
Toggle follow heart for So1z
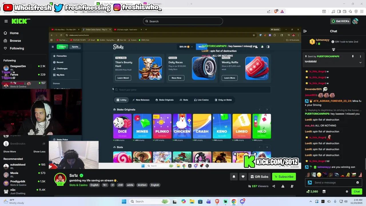243,177
